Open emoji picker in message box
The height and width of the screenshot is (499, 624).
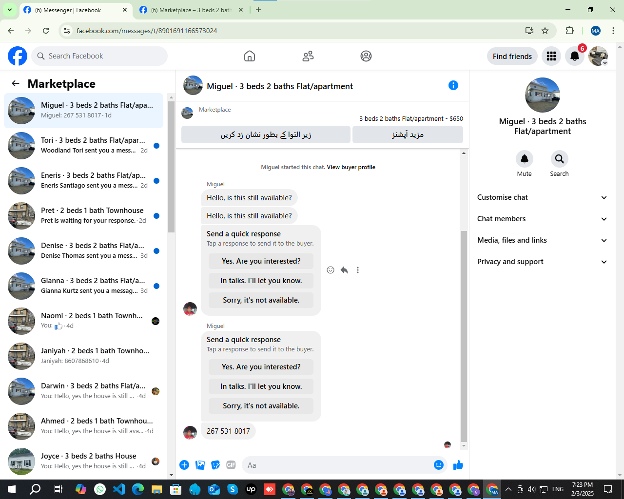(x=439, y=465)
